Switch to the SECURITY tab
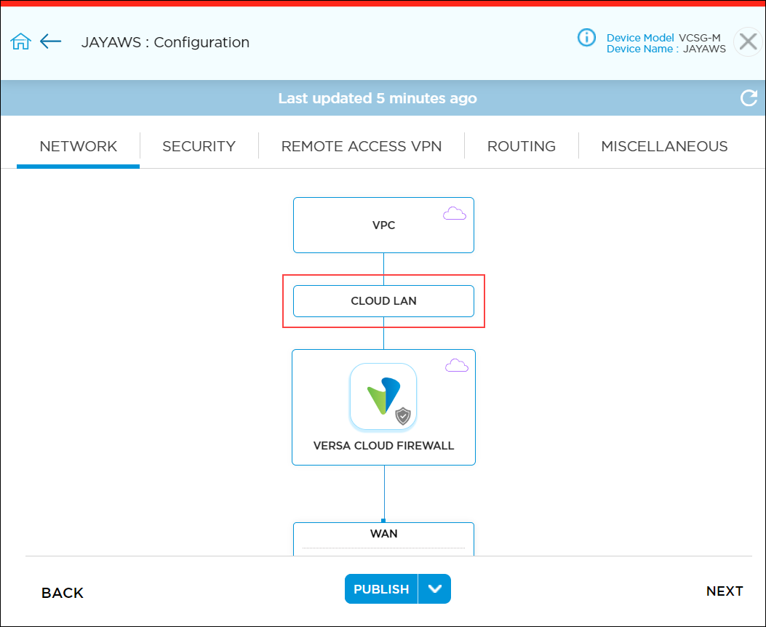The width and height of the screenshot is (766, 627). [199, 145]
